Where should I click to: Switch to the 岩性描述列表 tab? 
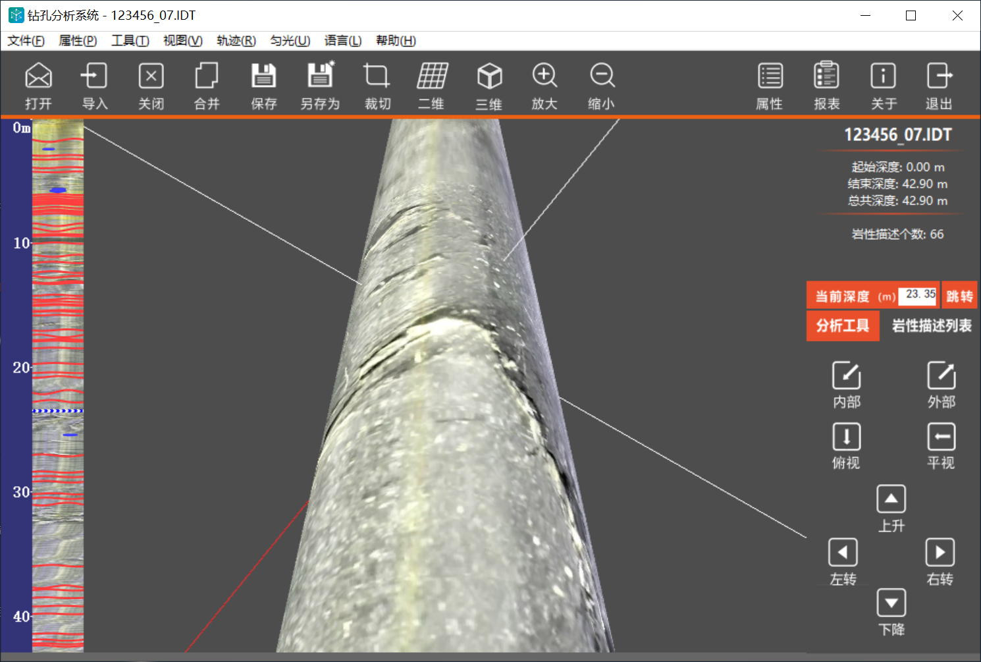(x=931, y=325)
